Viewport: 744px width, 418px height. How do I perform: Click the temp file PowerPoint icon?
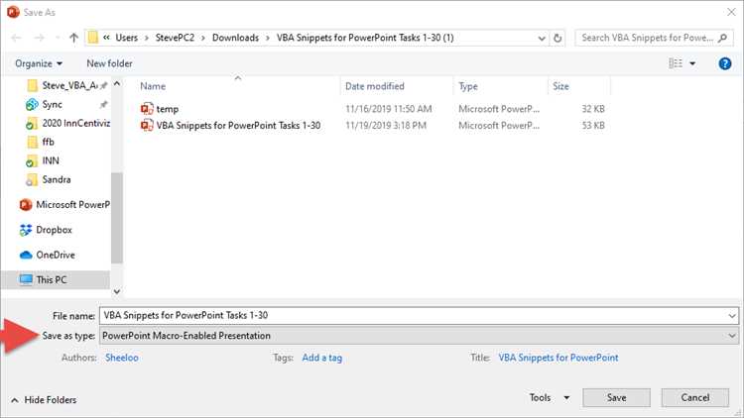pyautogui.click(x=147, y=109)
